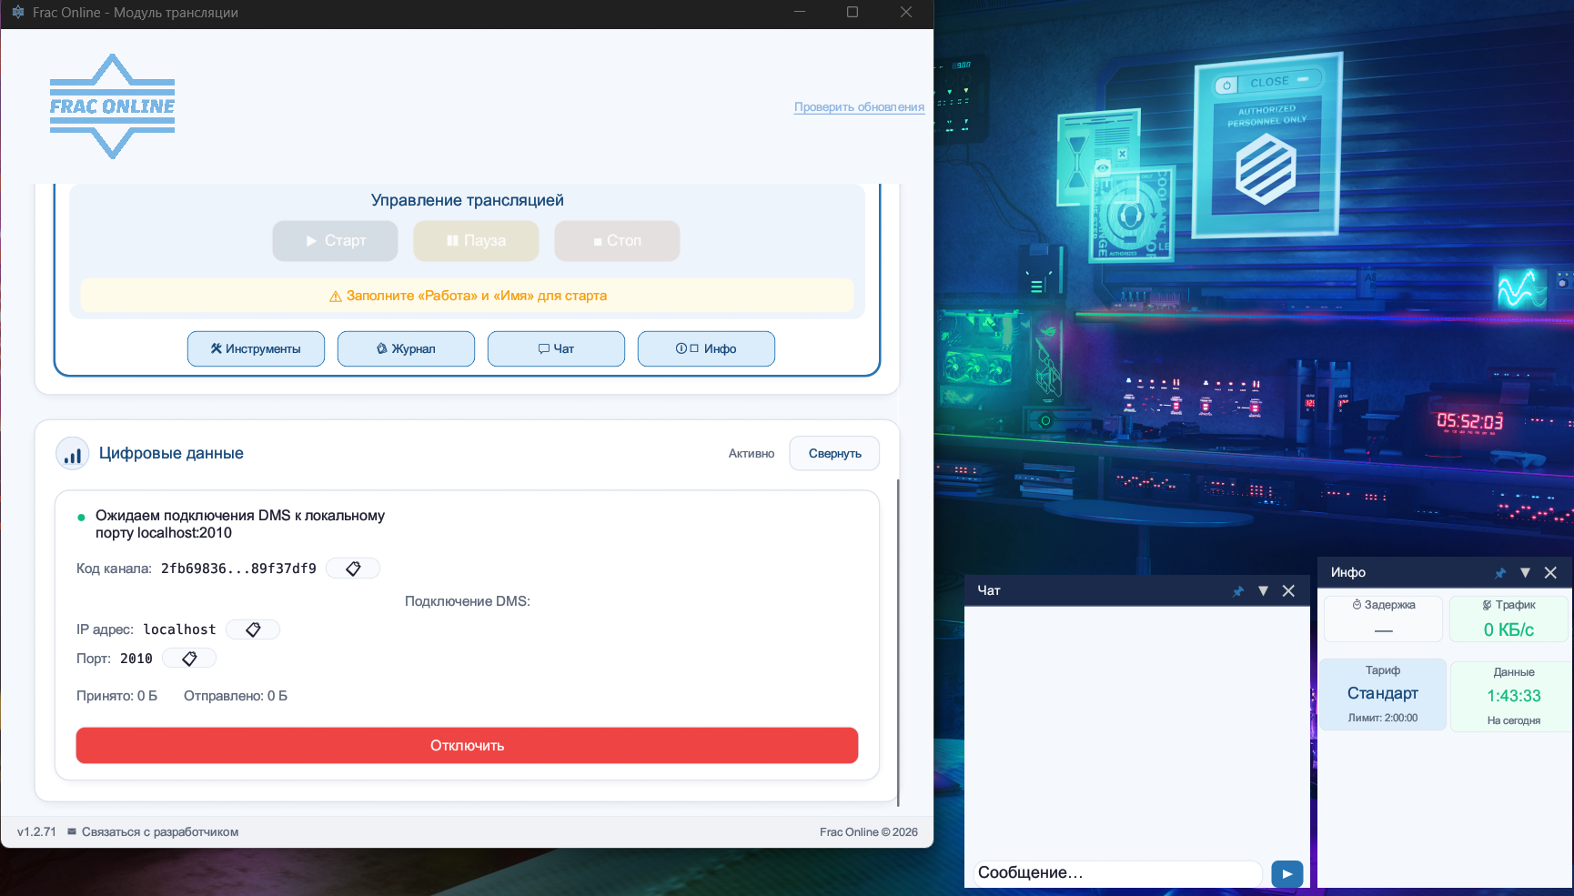Click the Цифровые данные chart icon

(x=73, y=454)
